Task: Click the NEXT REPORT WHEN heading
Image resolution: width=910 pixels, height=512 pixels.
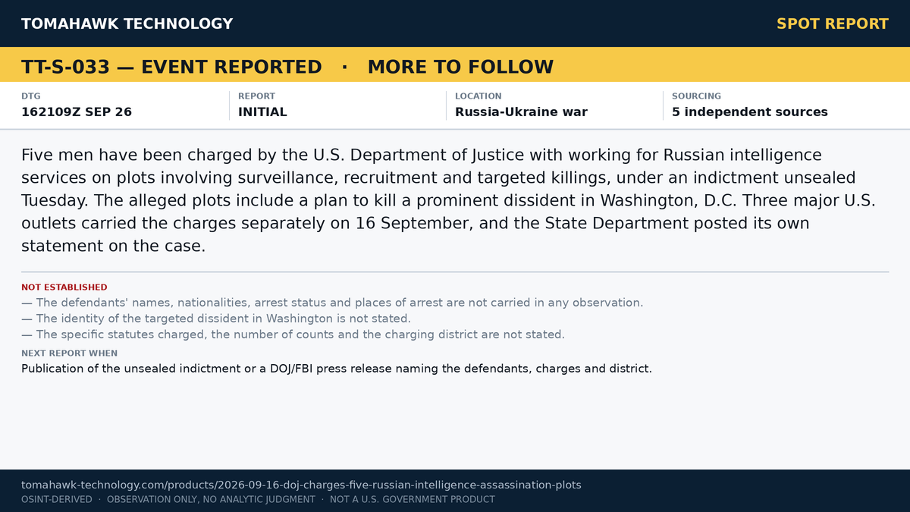Action: tap(70, 353)
